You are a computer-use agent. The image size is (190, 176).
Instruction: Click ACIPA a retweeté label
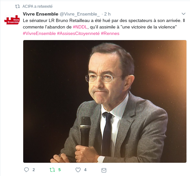[x=37, y=6]
